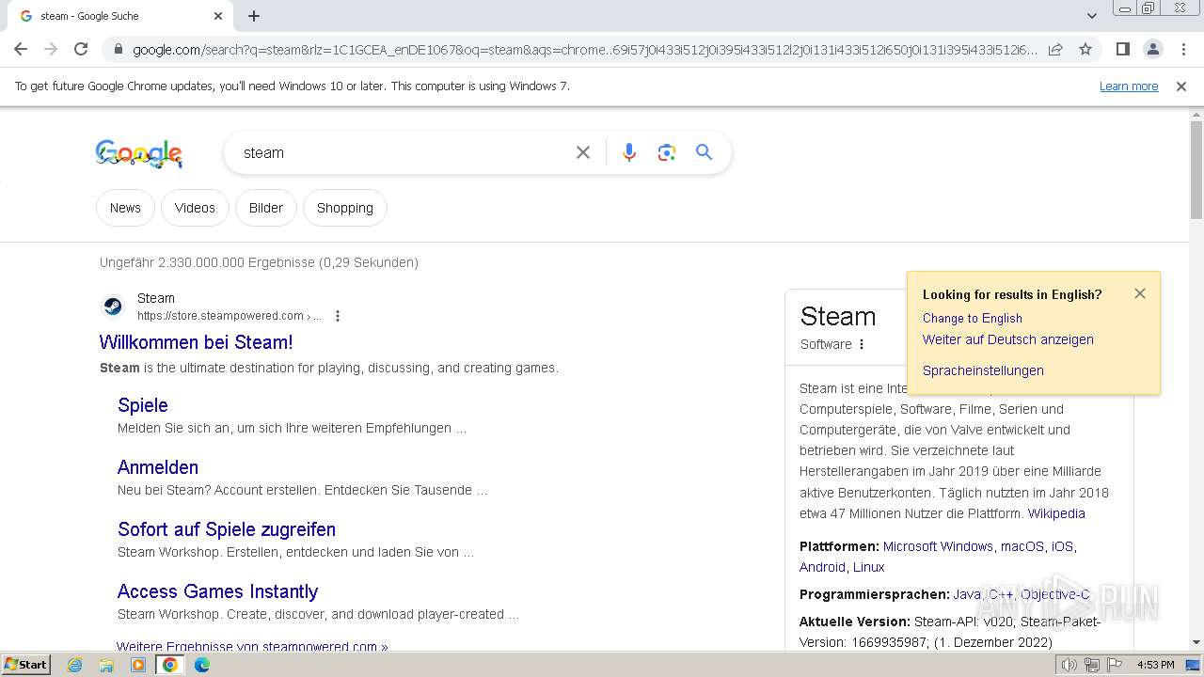This screenshot has width=1204, height=677.
Task: Open the Anmelden sitelink
Action: pos(158,467)
